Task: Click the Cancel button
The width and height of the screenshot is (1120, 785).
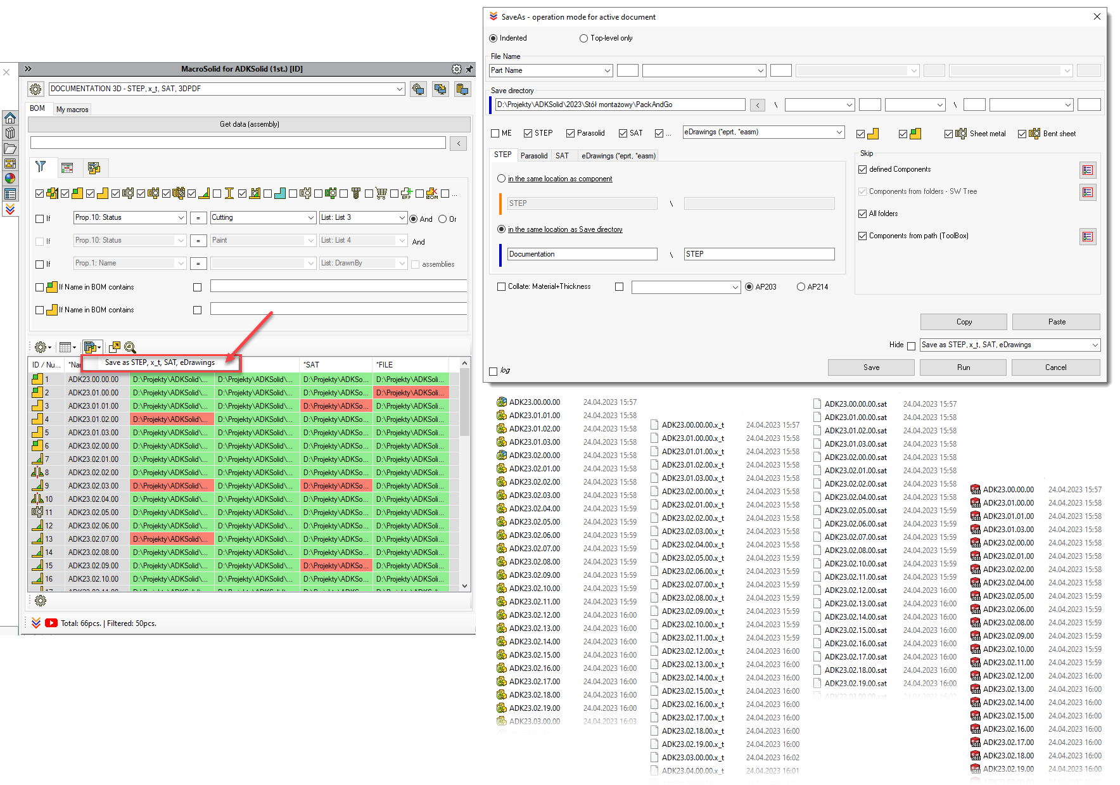Action: click(1055, 367)
